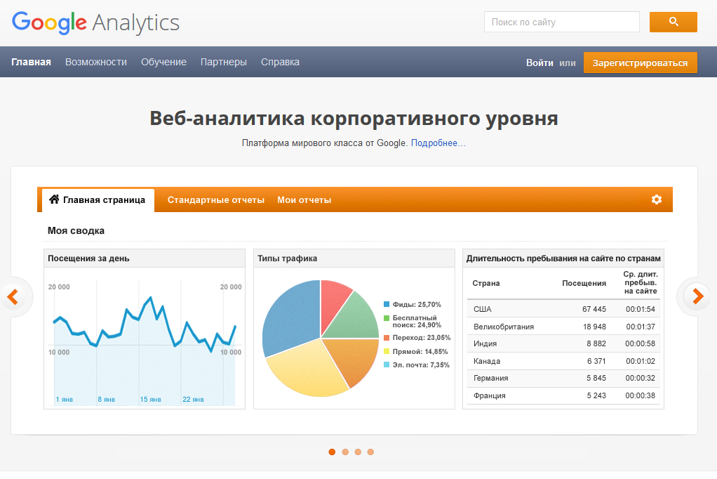Switch to Мои отчеты tab
This screenshot has width=717, height=479.
click(x=304, y=200)
